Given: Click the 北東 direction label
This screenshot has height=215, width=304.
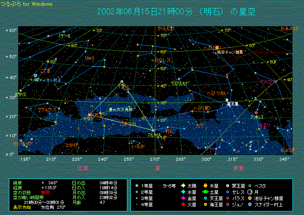Looking at the screenshot, I should pos(83,168).
